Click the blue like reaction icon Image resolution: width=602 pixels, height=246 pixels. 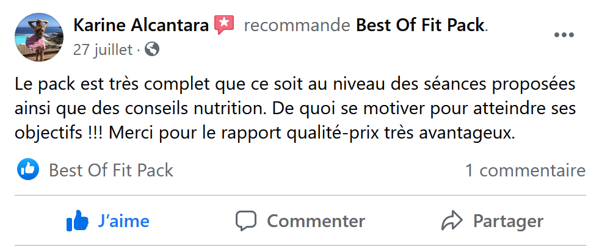(28, 170)
